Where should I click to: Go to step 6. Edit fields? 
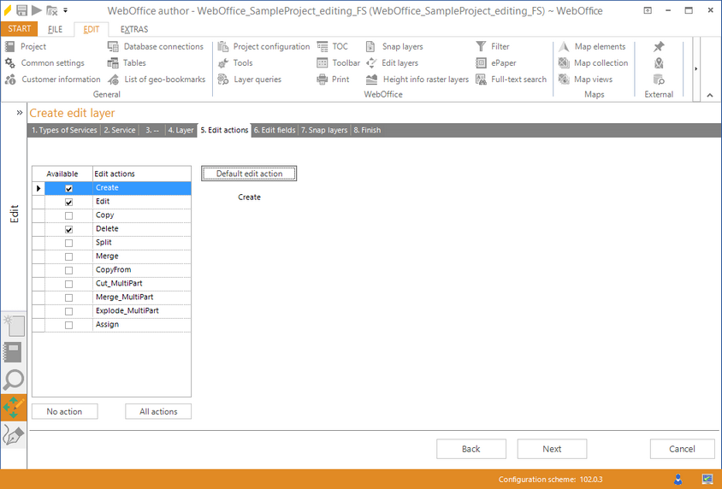pyautogui.click(x=275, y=130)
